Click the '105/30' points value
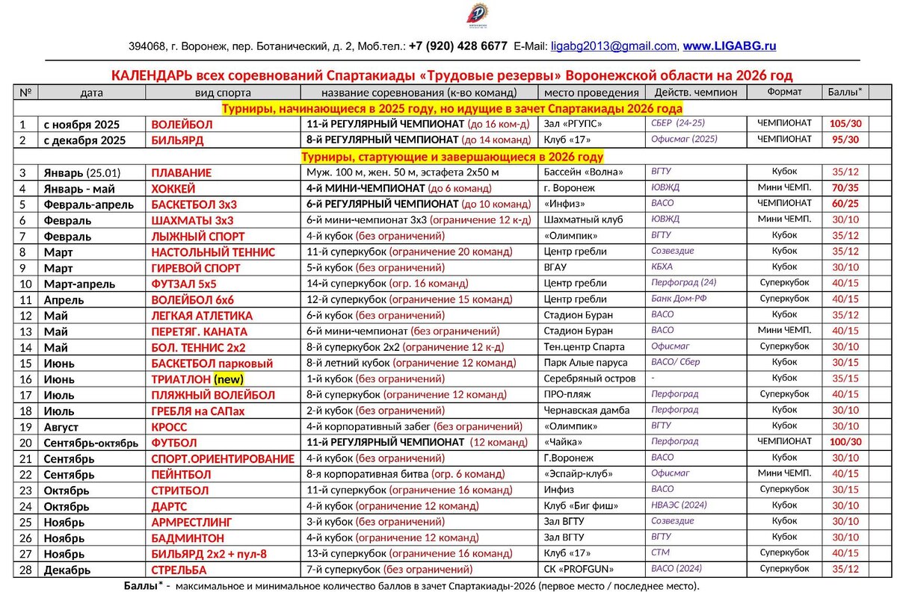 (x=845, y=125)
